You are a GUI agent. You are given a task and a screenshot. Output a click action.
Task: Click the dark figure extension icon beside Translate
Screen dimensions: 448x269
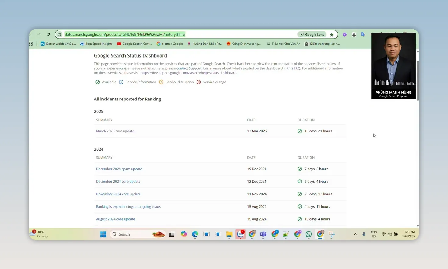(x=354, y=34)
